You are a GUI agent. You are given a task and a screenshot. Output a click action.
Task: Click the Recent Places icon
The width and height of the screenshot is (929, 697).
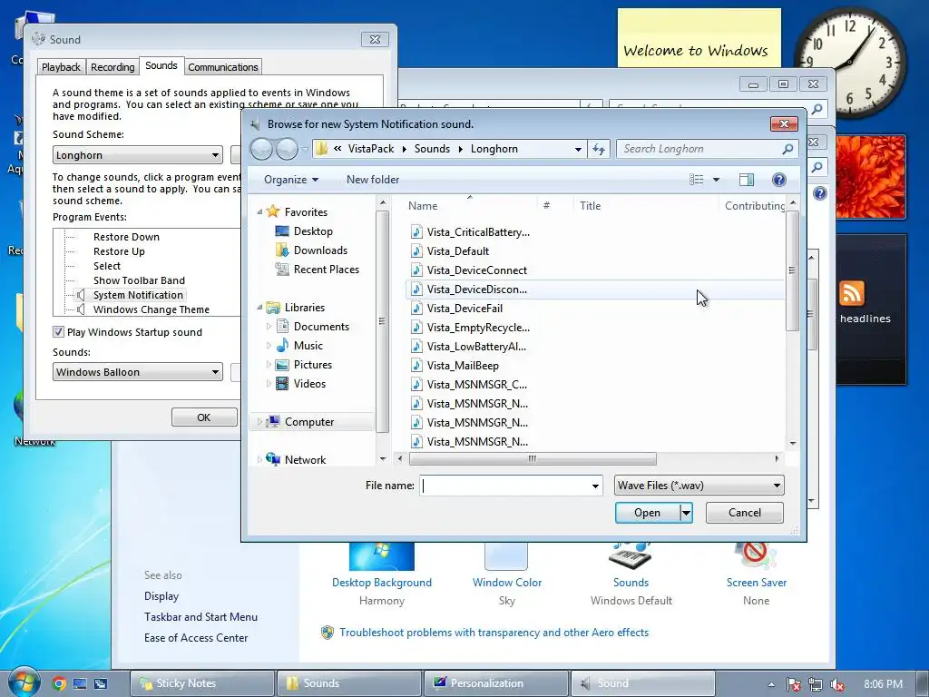(x=282, y=269)
